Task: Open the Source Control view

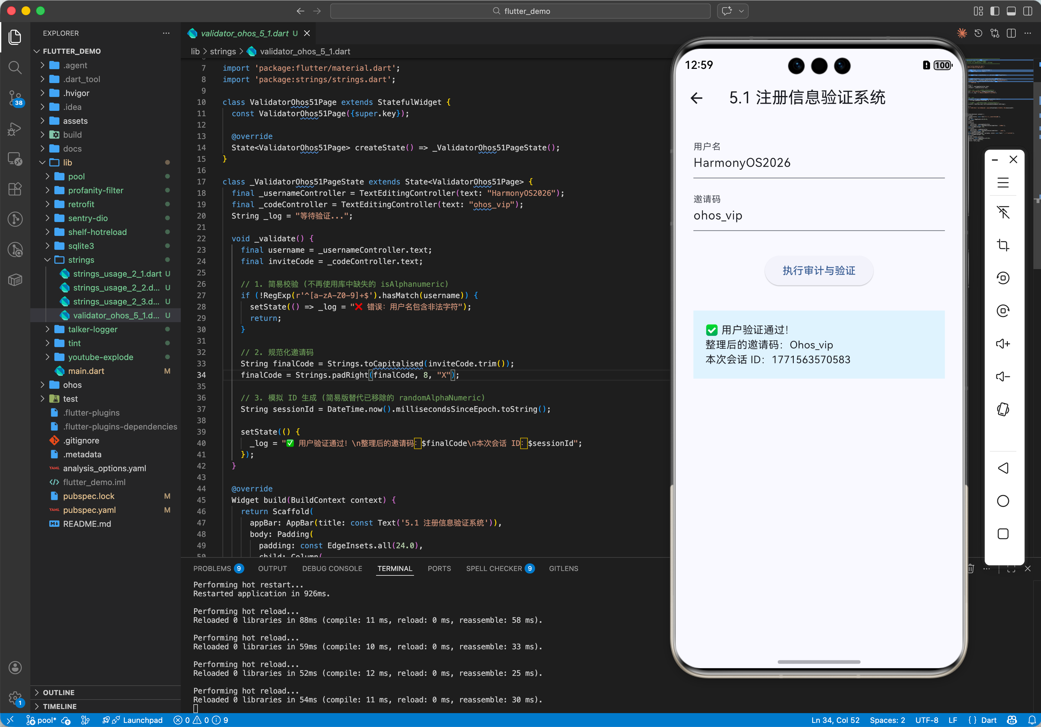Action: [x=15, y=97]
